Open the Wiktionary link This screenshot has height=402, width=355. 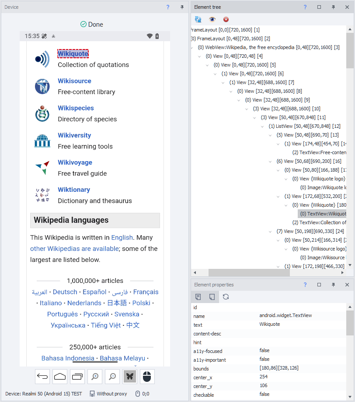74,190
